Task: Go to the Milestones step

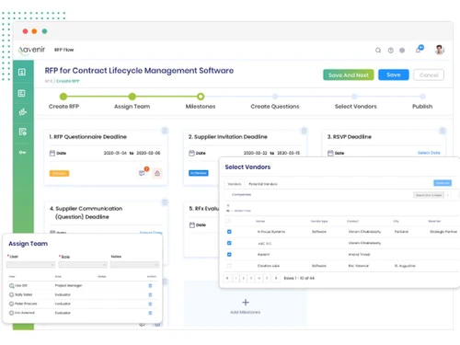Action: tap(201, 97)
